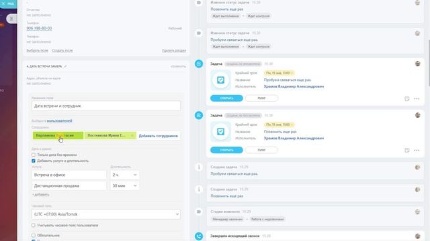Open timezone dropdown '(UTC +07:00) Asia/Tomsk'

pyautogui.click(x=106, y=214)
